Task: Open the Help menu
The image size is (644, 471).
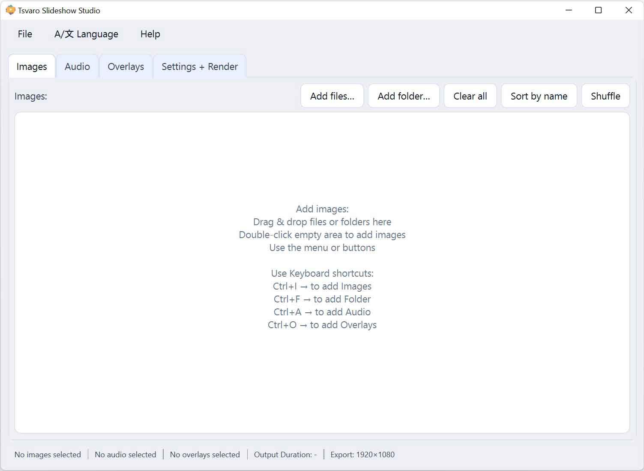Action: click(150, 34)
